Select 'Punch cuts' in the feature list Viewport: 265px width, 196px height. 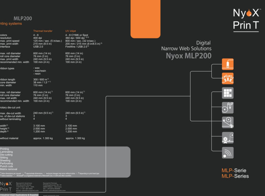pyautogui.click(x=6, y=166)
